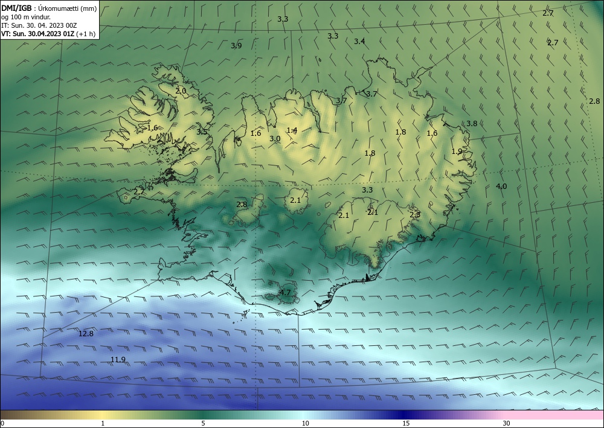604x428 pixels.
Task: Click the 2.8 value at the right map edge
Action: tap(594, 101)
